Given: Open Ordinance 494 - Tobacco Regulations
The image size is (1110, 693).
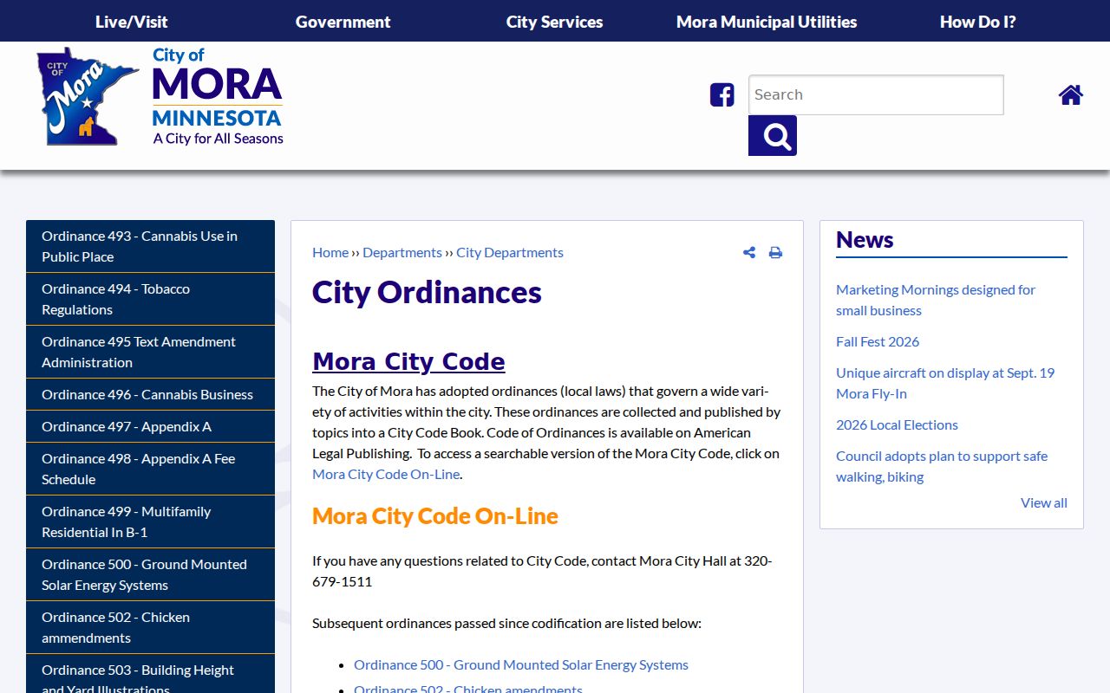Looking at the screenshot, I should point(150,299).
